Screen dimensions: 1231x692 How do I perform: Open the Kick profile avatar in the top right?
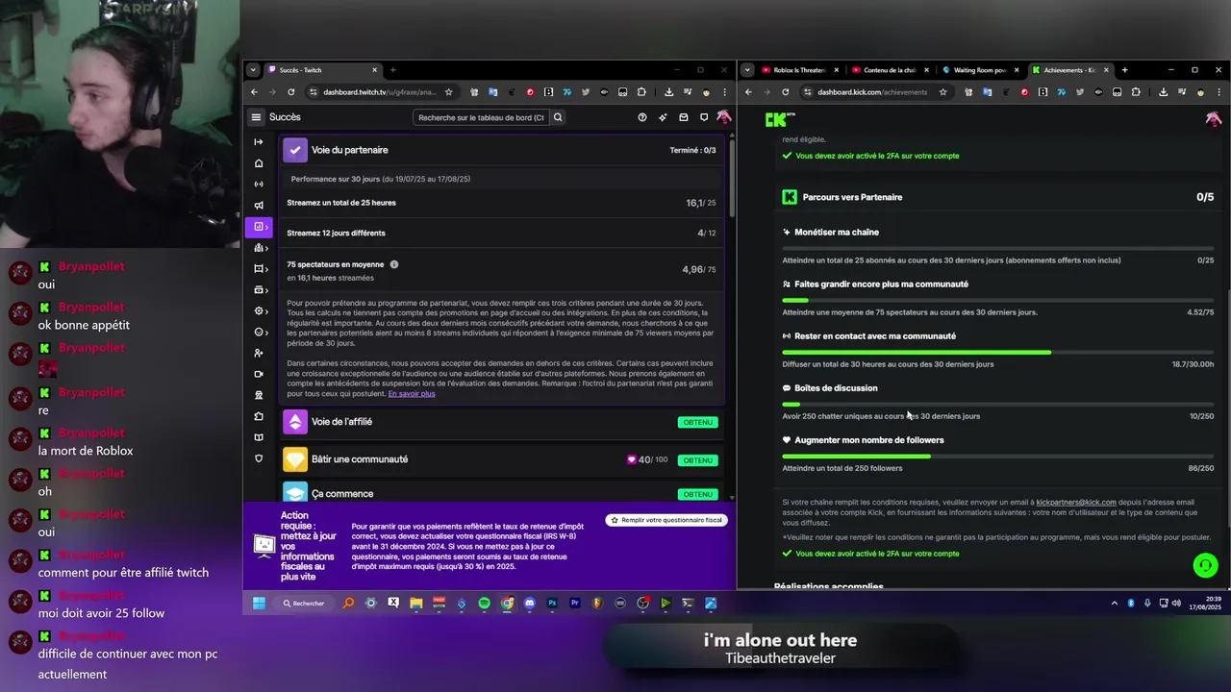(1213, 119)
